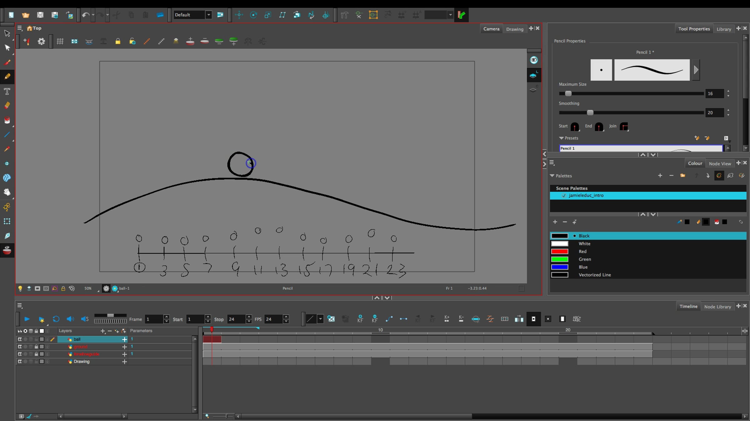Toggle the Loop playback icon
Image resolution: width=750 pixels, height=421 pixels.
(x=56, y=319)
